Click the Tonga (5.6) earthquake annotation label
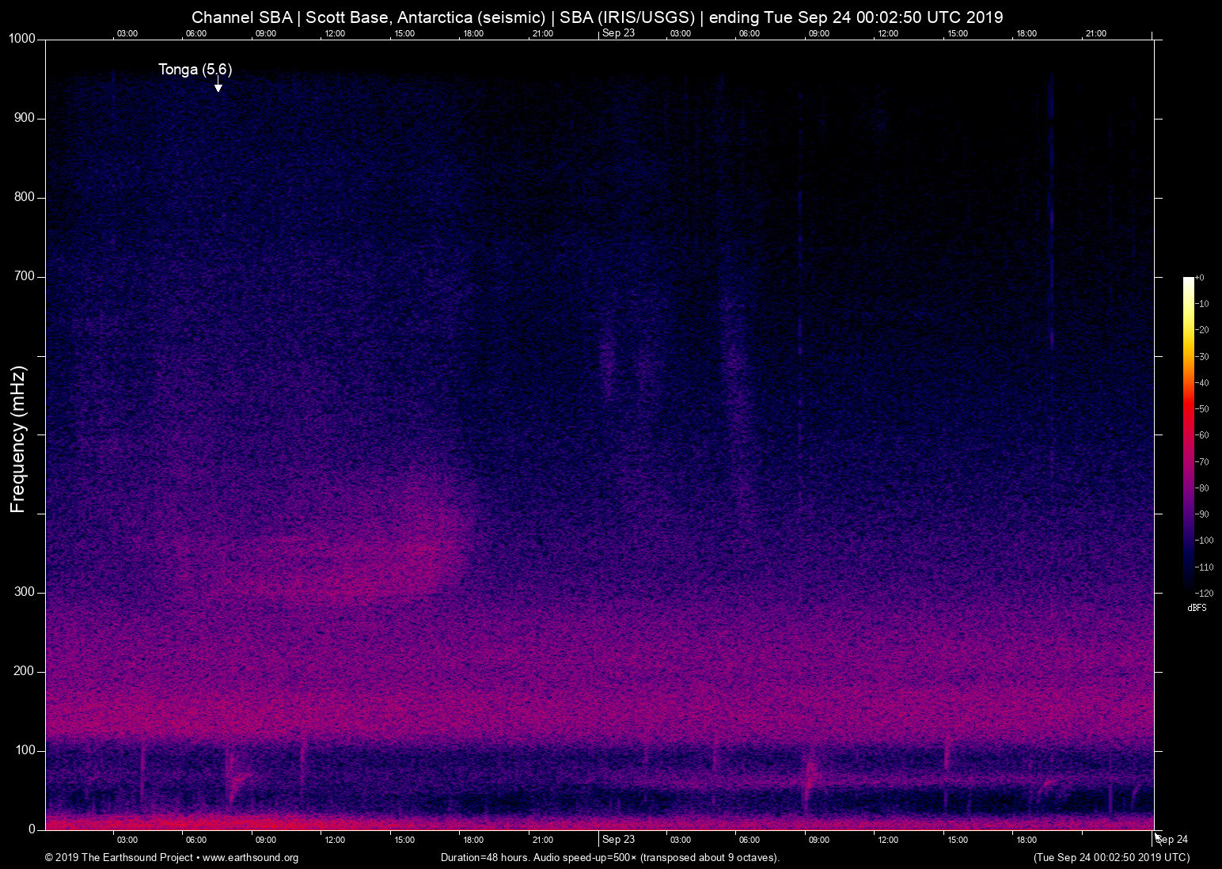1222x869 pixels. tap(195, 70)
